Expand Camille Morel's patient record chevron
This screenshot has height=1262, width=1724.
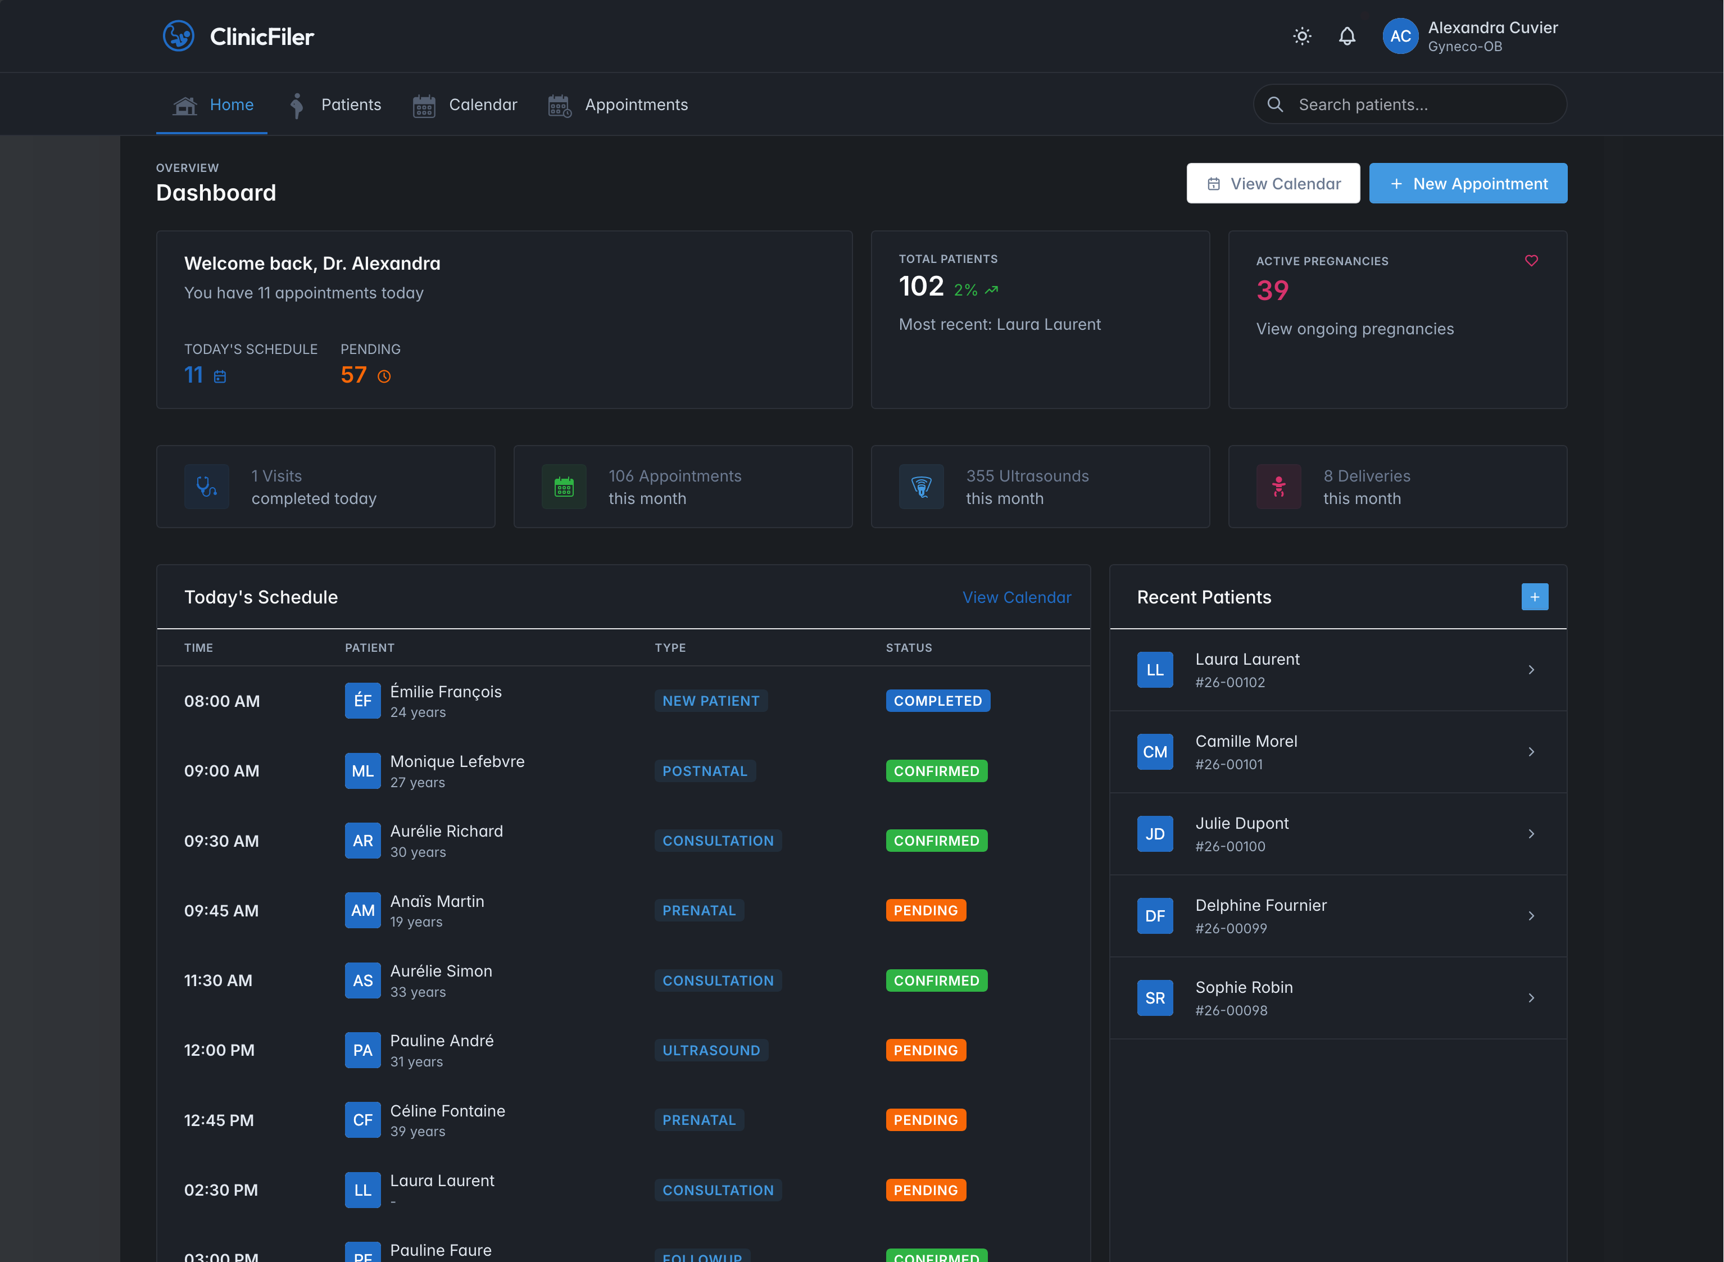click(1532, 752)
